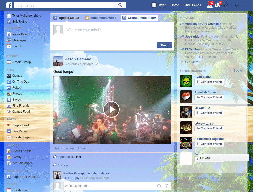Click the Games app icon

point(9,76)
